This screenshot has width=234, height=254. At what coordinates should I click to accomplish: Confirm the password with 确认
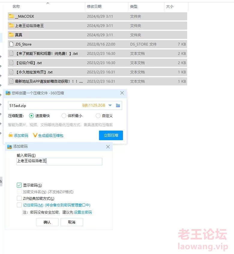(47, 222)
